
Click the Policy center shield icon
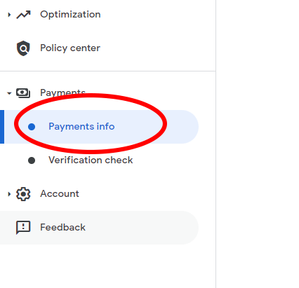click(23, 48)
